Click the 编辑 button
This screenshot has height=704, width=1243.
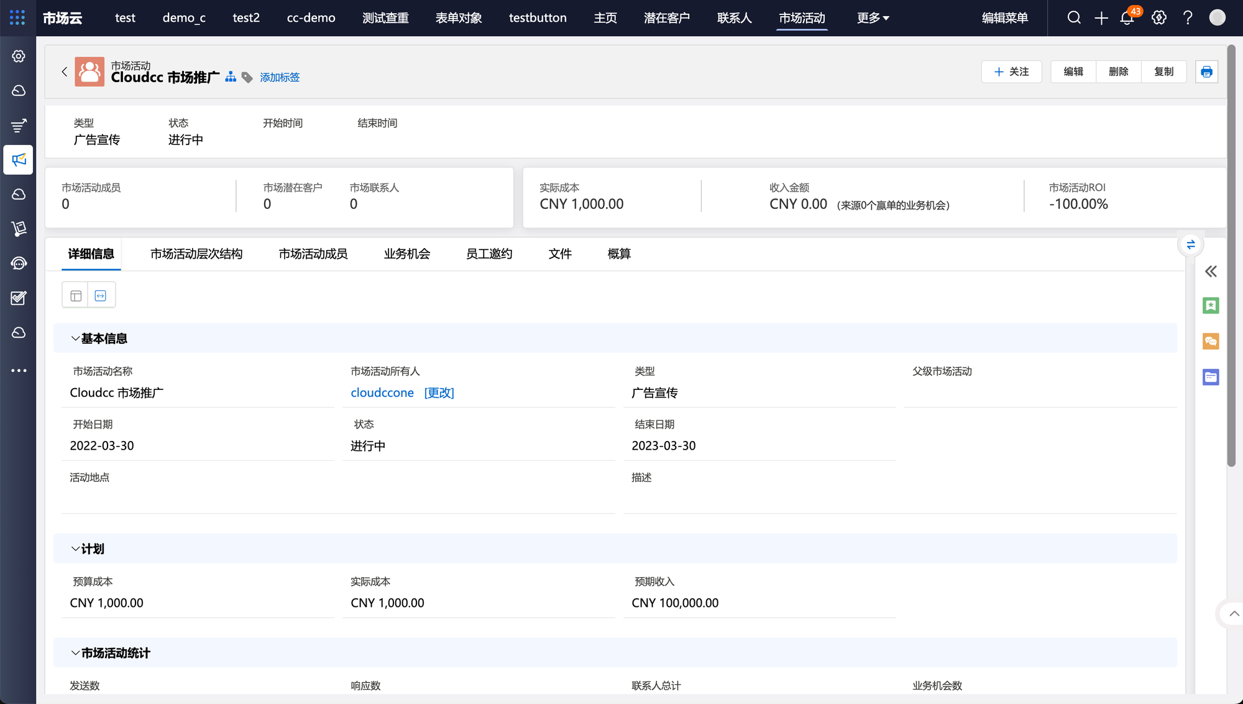pyautogui.click(x=1073, y=72)
